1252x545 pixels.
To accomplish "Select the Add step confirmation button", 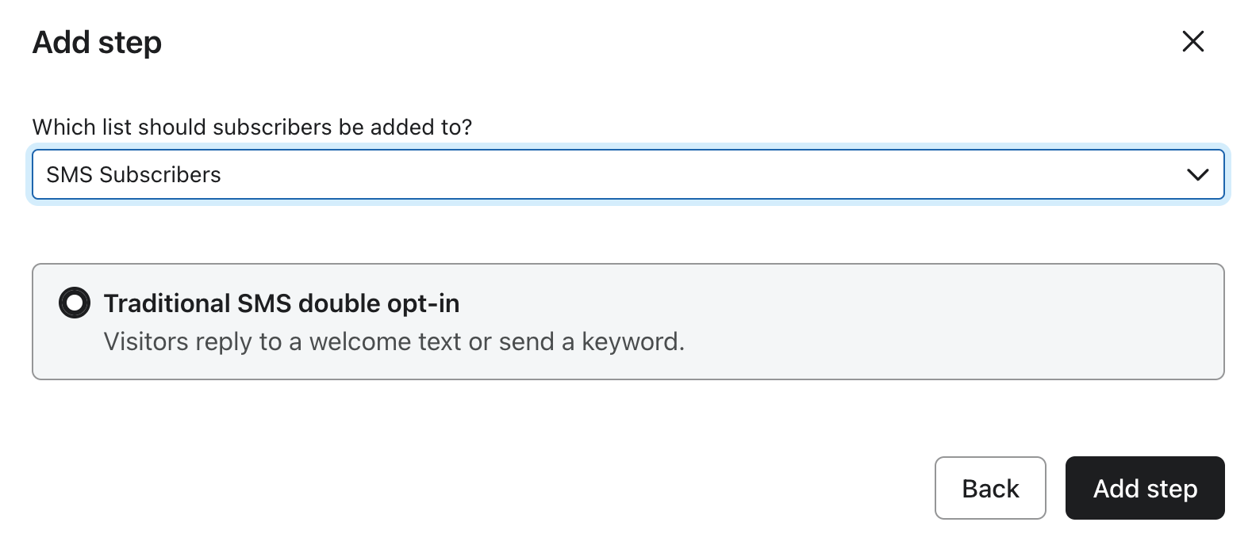I will tap(1145, 488).
